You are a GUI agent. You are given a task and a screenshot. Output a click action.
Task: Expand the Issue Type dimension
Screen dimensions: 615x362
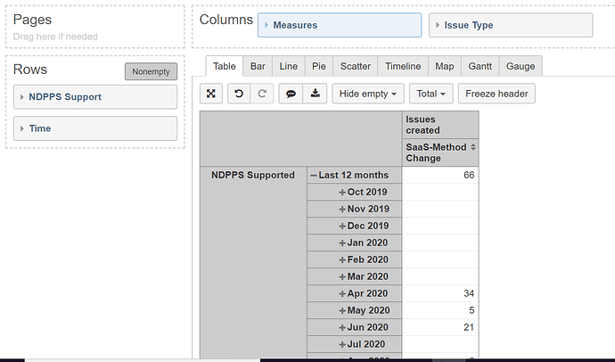coord(438,25)
